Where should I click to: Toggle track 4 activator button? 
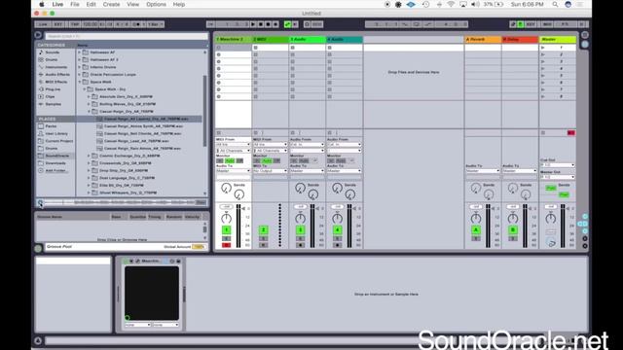[x=337, y=229]
